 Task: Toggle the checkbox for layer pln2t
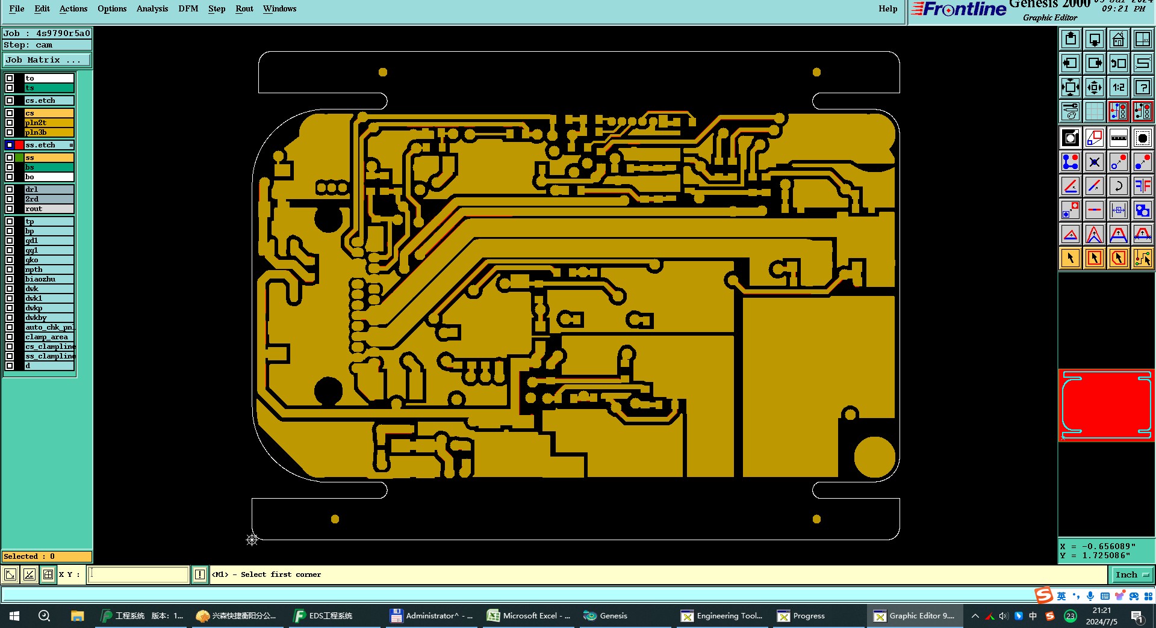pyautogui.click(x=10, y=123)
